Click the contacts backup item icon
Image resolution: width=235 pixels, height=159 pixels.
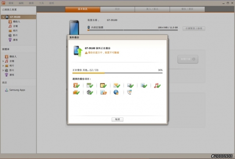(x=76, y=86)
